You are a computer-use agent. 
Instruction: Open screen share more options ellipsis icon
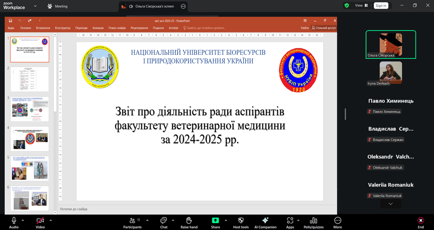[x=183, y=6]
